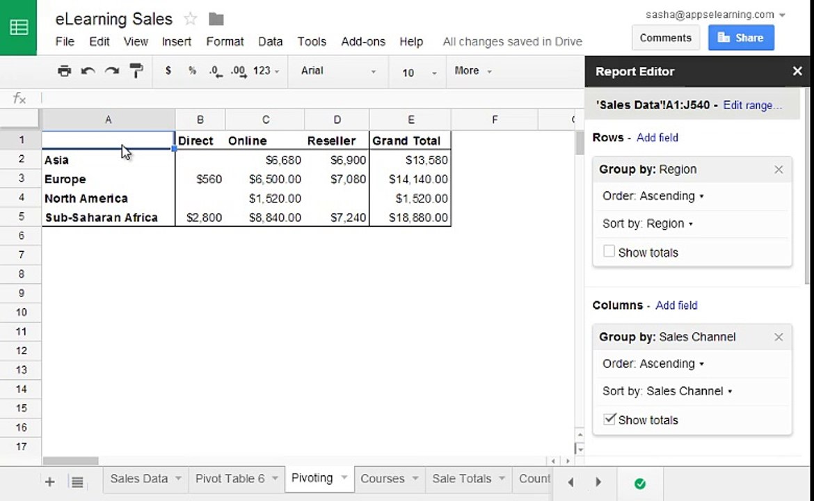Add a new sheet with plus icon

pyautogui.click(x=50, y=482)
